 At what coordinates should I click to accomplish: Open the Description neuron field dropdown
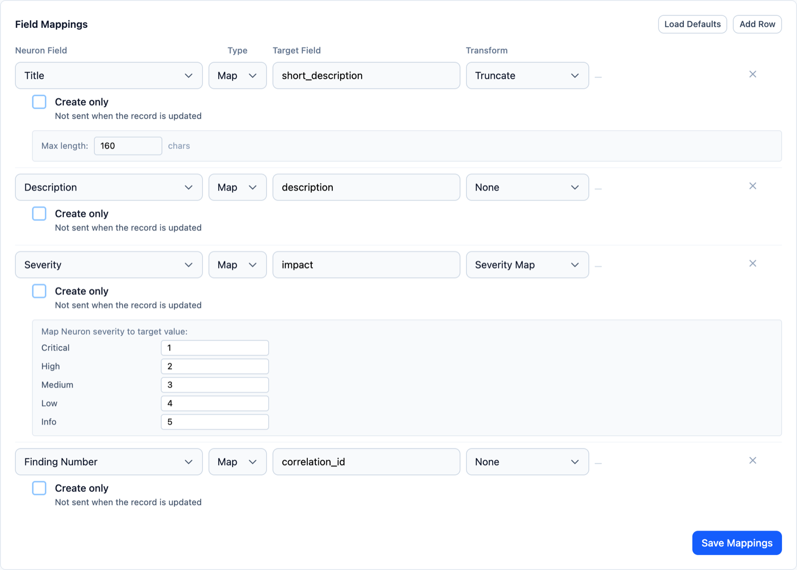click(x=109, y=187)
